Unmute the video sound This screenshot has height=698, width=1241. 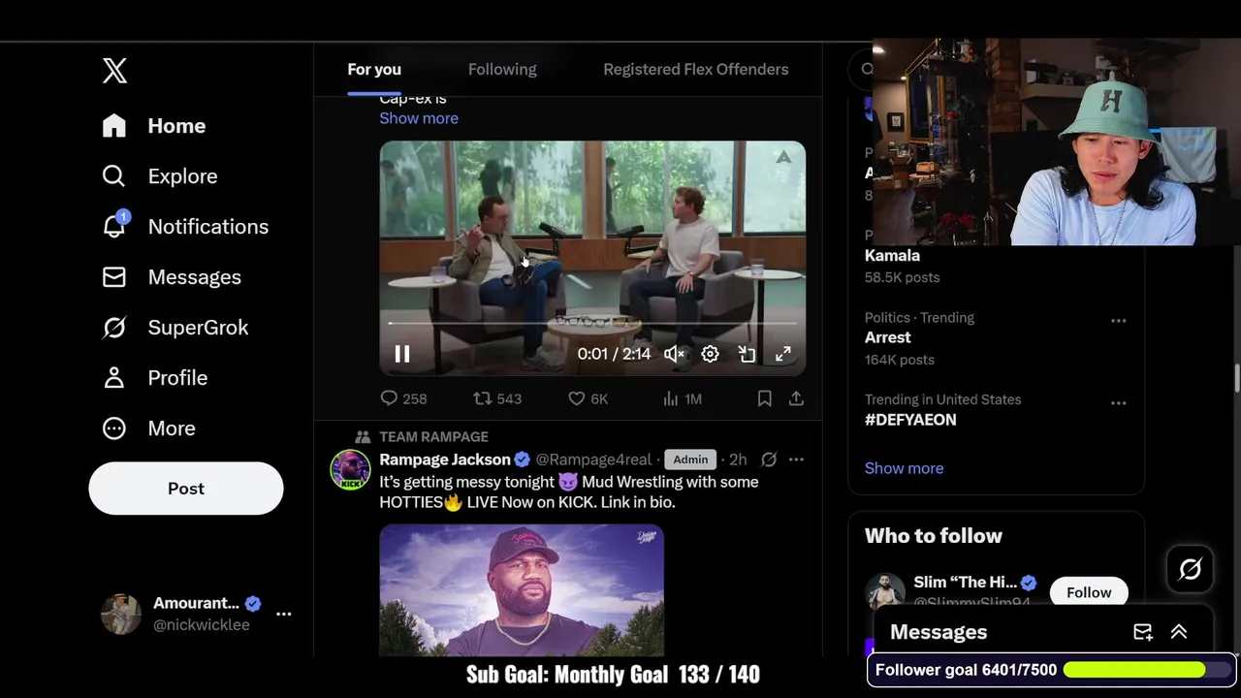click(x=674, y=355)
